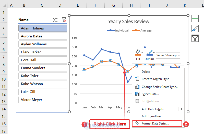Choose Format Data Series entry
The image size is (204, 134).
(157, 123)
